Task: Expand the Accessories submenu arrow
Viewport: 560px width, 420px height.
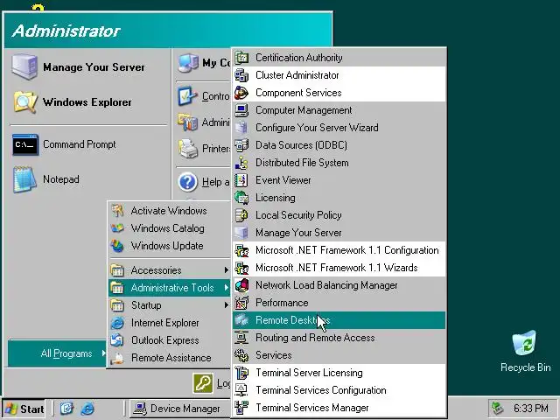Action: 226,270
